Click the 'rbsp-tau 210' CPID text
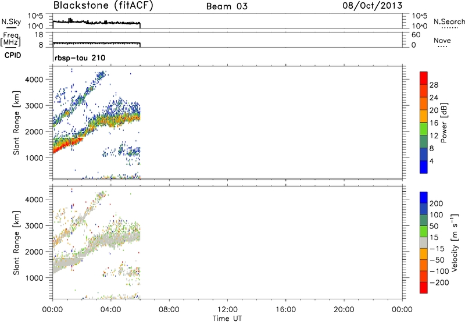This screenshot has width=465, height=322. [x=80, y=58]
